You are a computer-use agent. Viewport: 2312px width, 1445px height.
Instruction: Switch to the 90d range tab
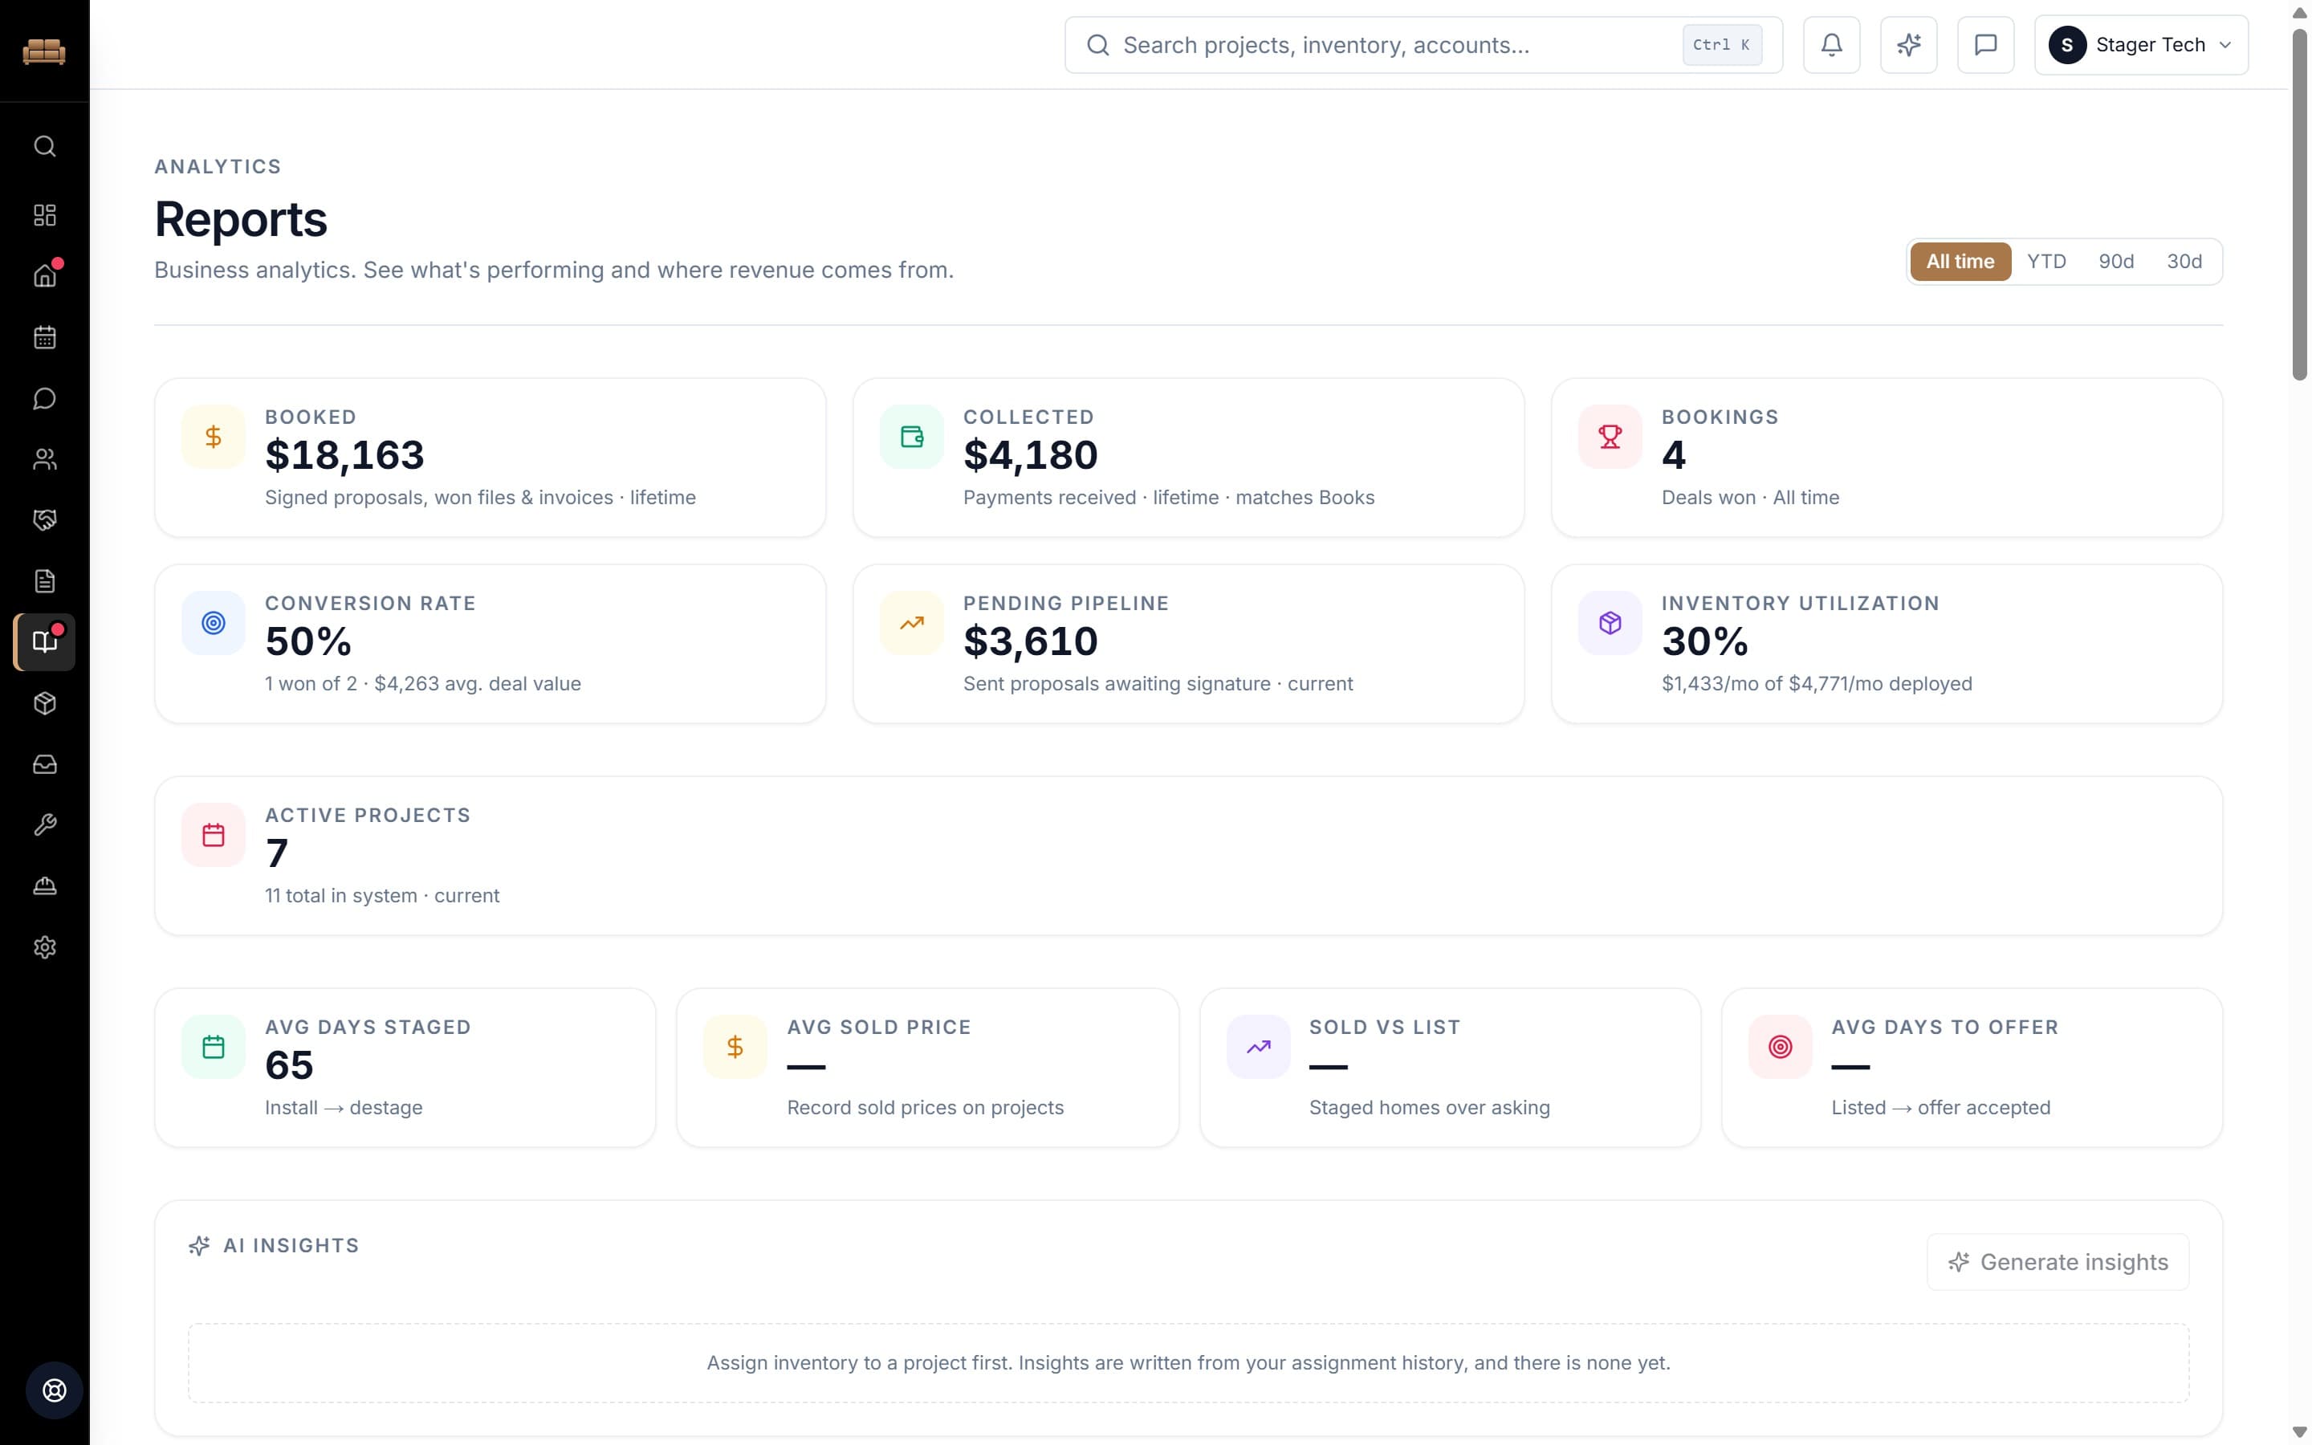[2115, 262]
